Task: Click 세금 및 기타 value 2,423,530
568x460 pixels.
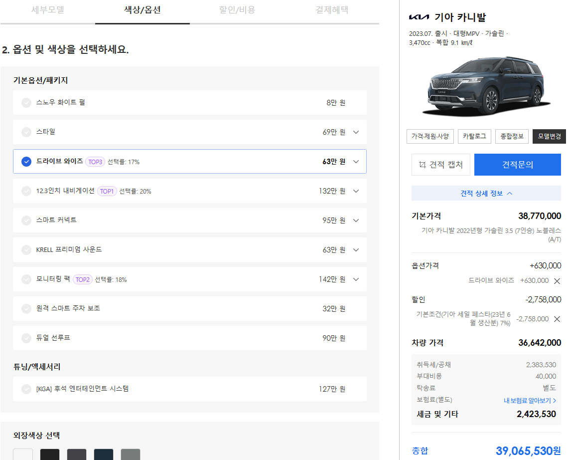Action: [536, 414]
